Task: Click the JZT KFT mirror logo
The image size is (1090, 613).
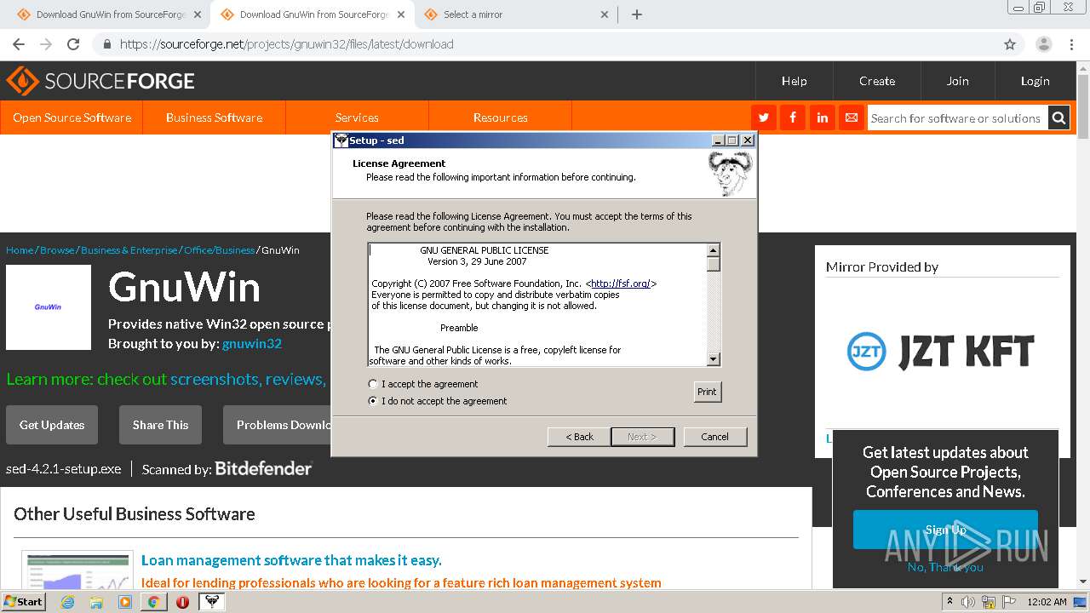Action: click(941, 352)
